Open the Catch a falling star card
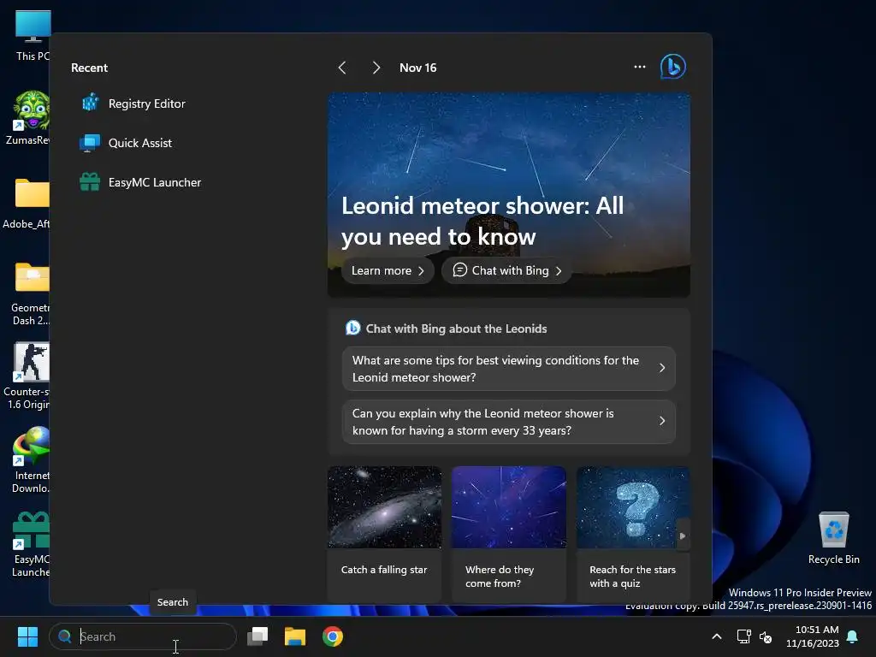Image resolution: width=876 pixels, height=657 pixels. pyautogui.click(x=384, y=534)
